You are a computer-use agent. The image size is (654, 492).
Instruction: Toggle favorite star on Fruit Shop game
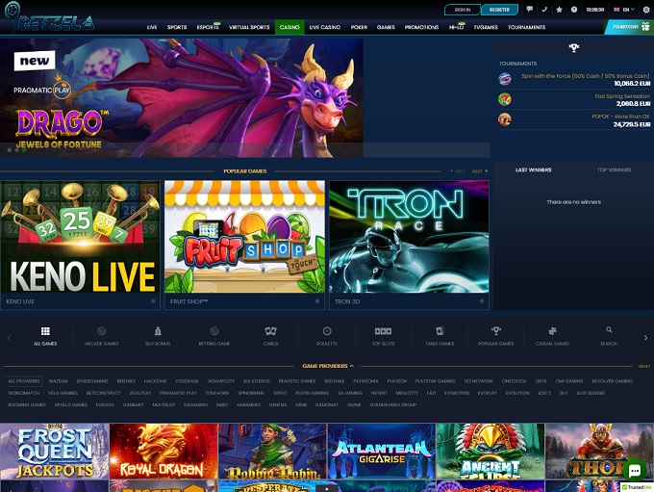point(317,301)
